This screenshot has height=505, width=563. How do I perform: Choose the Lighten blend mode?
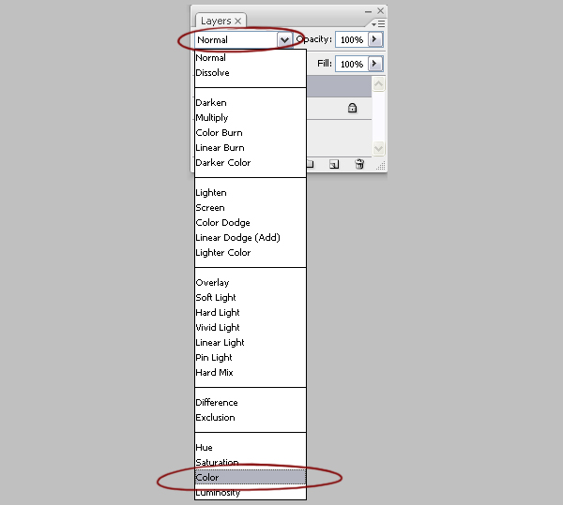tap(251, 193)
